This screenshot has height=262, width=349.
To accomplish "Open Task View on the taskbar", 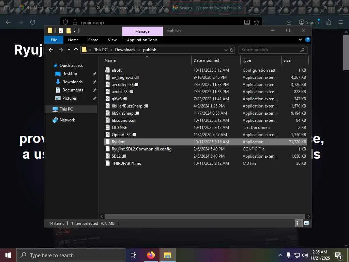I will tap(134, 255).
